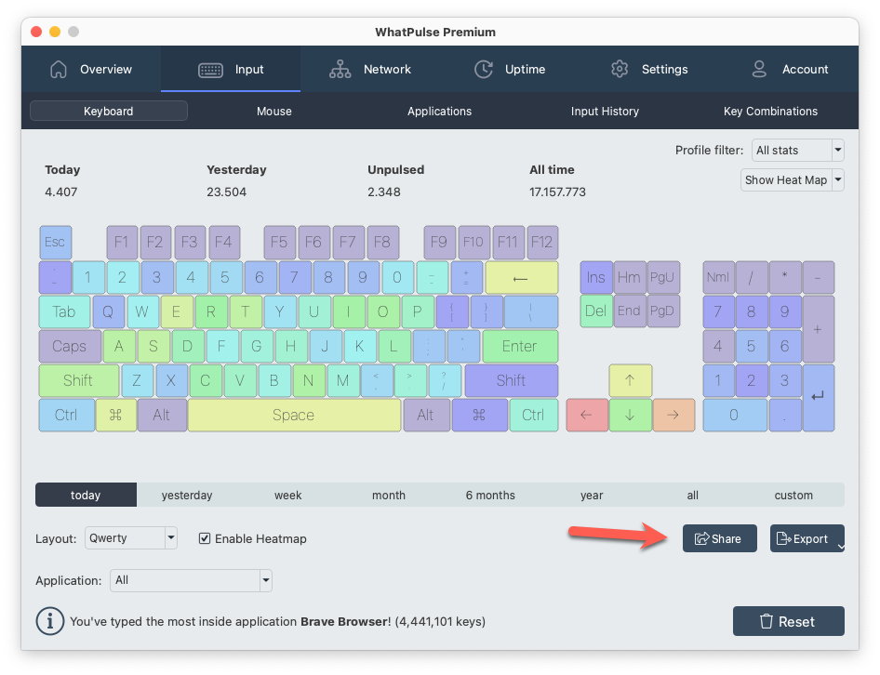This screenshot has height=675, width=880.
Task: Open the Application filter dropdown
Action: pos(191,580)
